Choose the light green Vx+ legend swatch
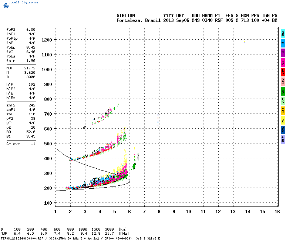This screenshot has height=241, width=296. click(283, 101)
